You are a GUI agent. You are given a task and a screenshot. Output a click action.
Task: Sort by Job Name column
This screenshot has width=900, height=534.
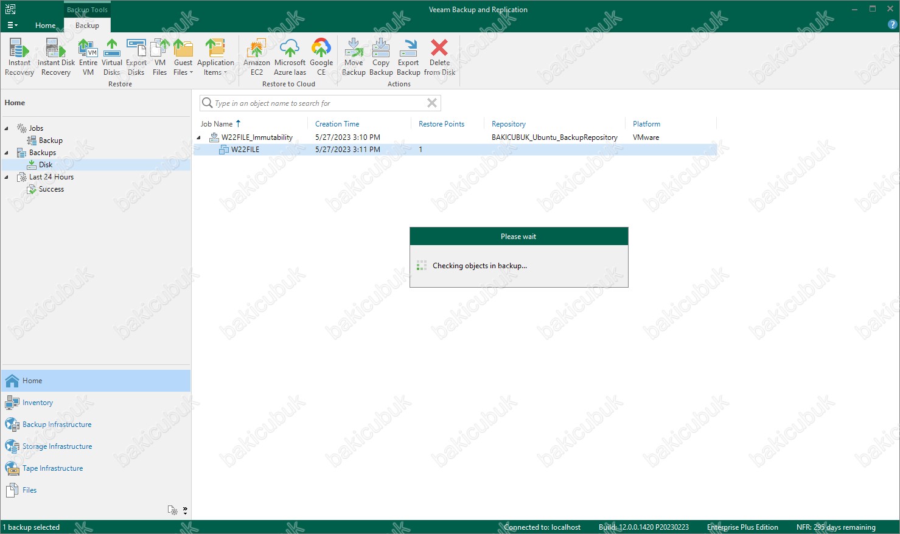tap(217, 123)
